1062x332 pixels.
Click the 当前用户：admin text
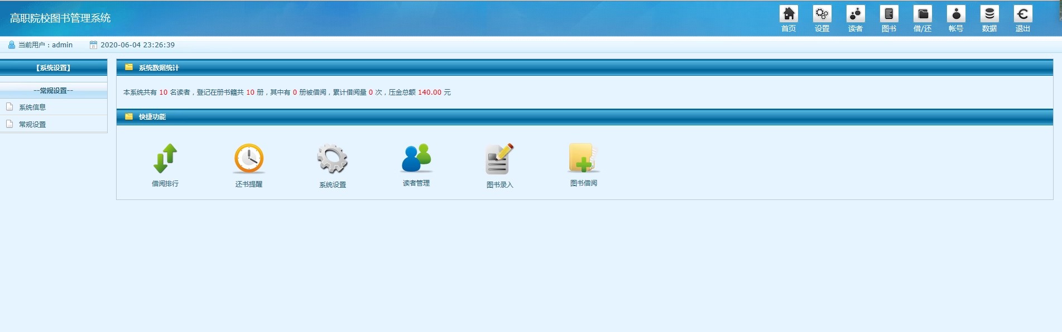(45, 45)
